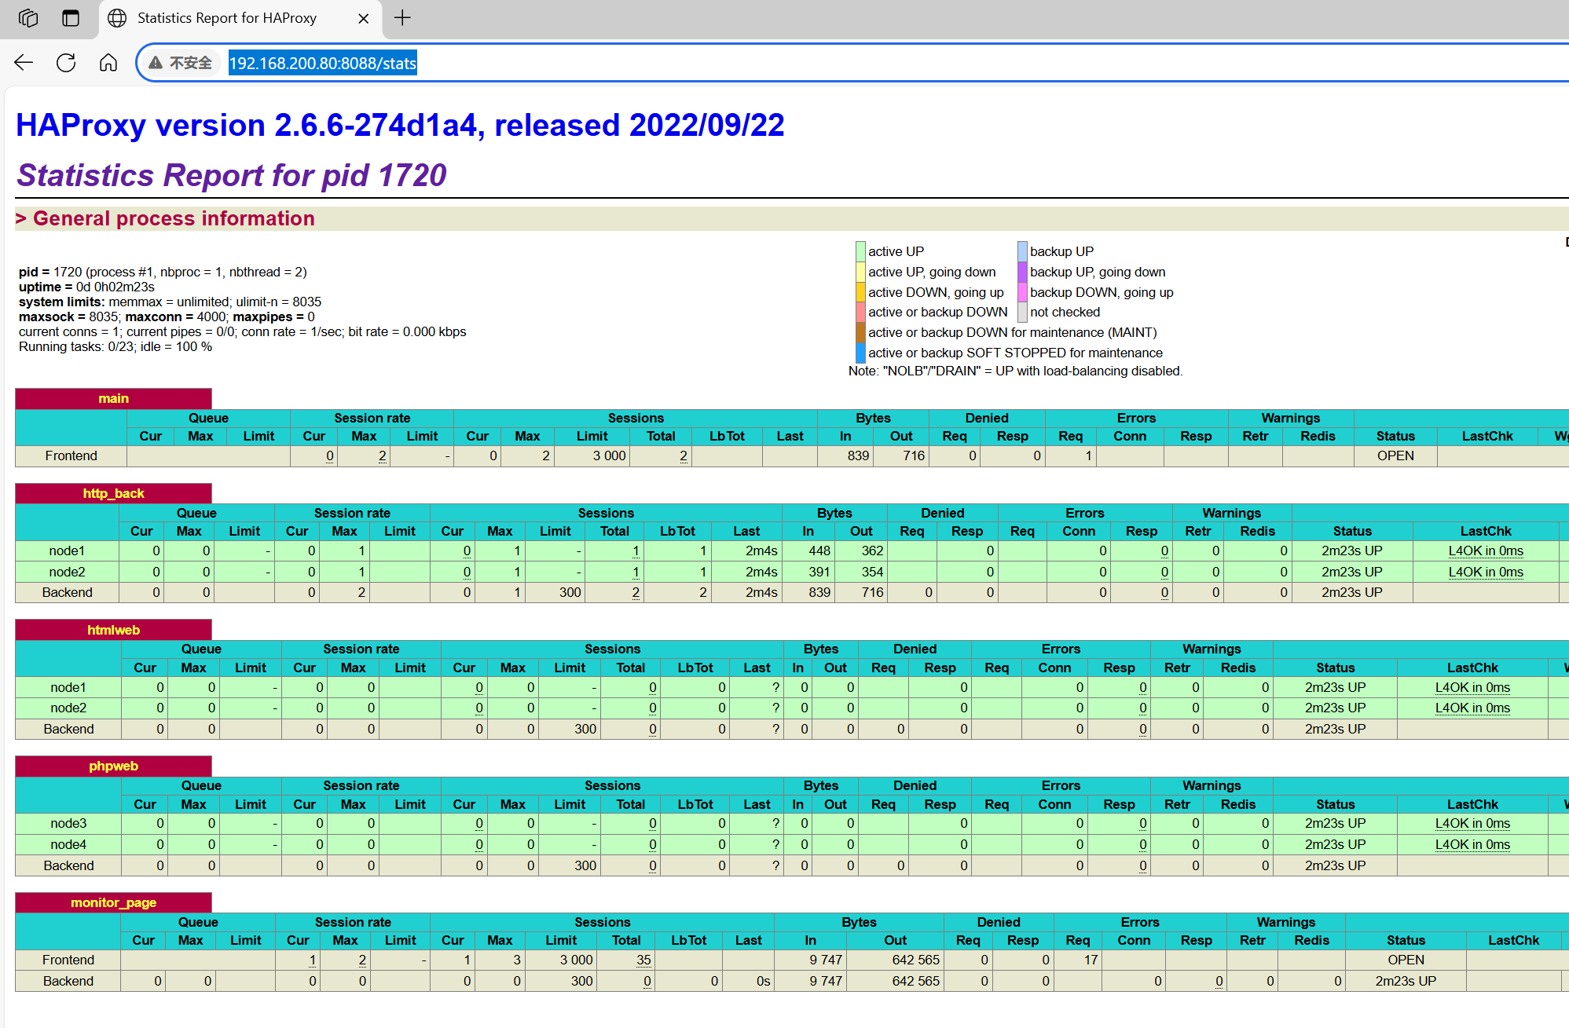Image resolution: width=1569 pixels, height=1028 pixels.
Task: Click the browser back arrow
Action: [x=24, y=63]
